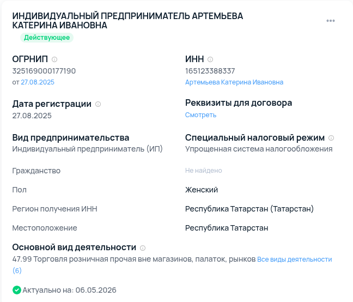Click the green checkmark Актуально icon
353x302 pixels.
tap(17, 290)
